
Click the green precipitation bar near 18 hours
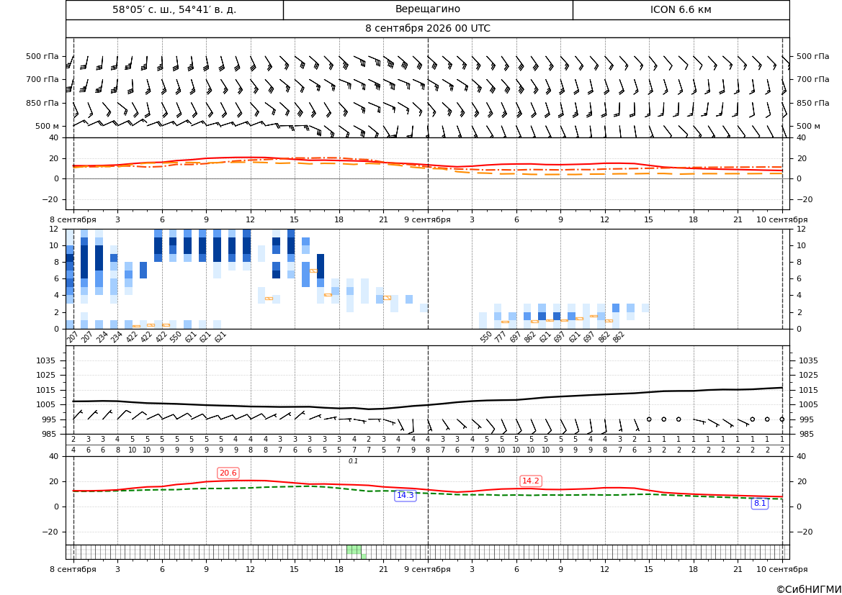[354, 550]
